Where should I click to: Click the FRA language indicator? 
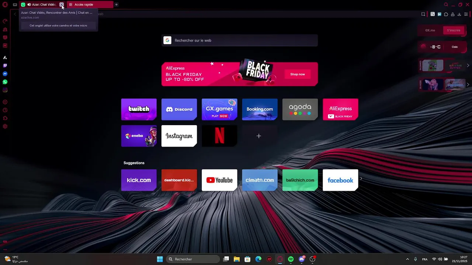[425, 259]
